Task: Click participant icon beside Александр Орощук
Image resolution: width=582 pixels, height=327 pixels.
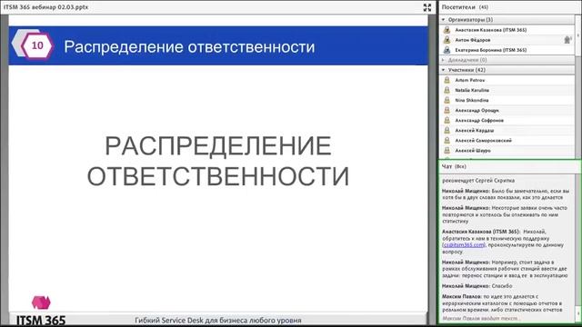Action: pyautogui.click(x=447, y=110)
